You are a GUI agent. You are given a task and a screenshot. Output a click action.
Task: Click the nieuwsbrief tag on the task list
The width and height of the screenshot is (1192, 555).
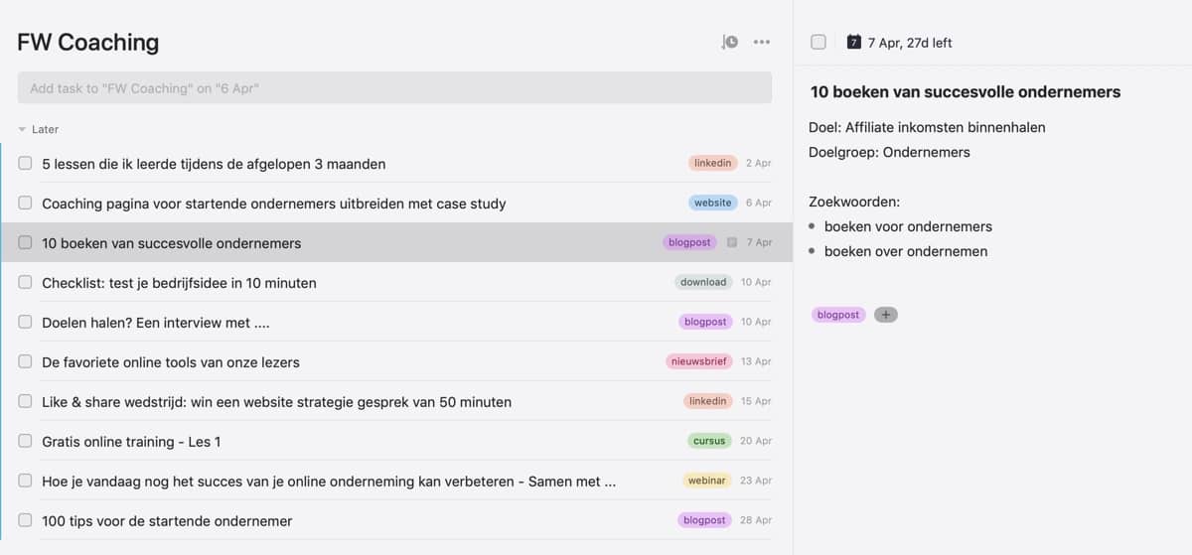[699, 361]
